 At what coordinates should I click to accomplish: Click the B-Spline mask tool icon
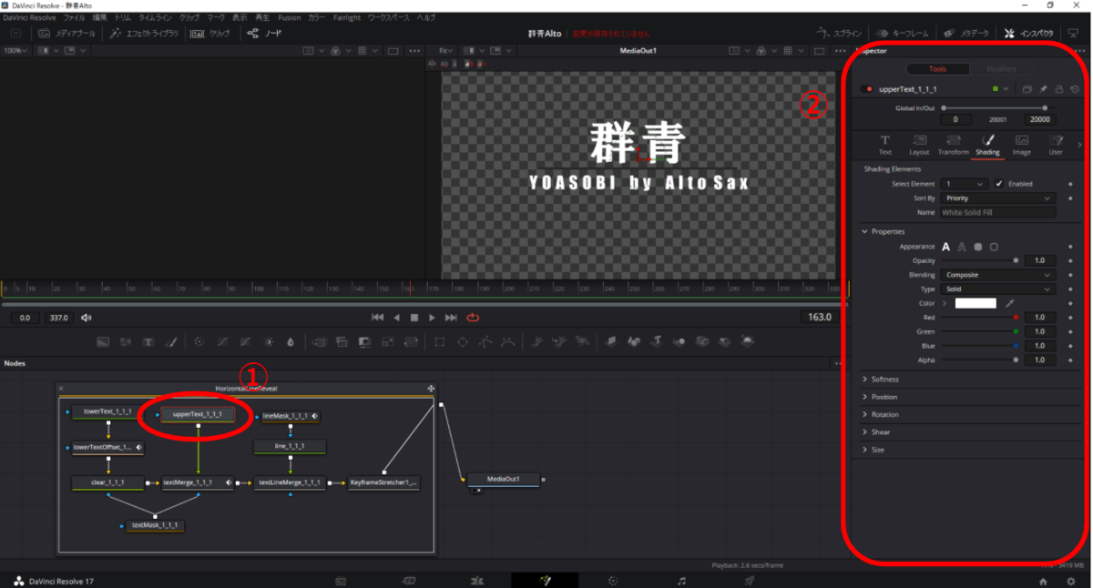tap(508, 342)
